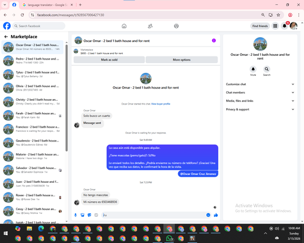Click the @Oscar Omar Cruz Jimenez mention
304x243 pixels.
click(198, 174)
